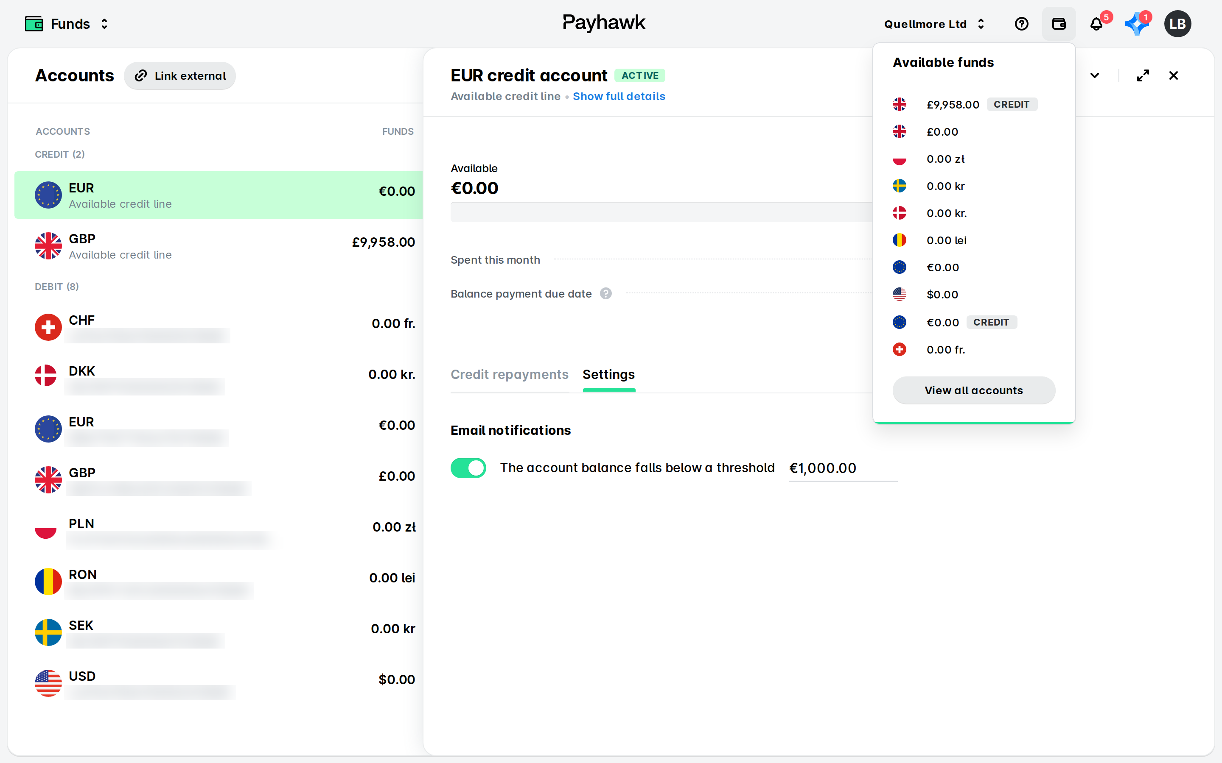
Task: Select $0.00 in Available funds popup
Action: click(973, 295)
